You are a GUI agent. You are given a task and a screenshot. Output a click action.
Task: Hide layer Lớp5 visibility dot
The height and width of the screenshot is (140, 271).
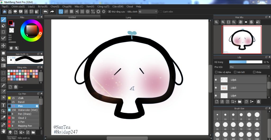coord(216,88)
